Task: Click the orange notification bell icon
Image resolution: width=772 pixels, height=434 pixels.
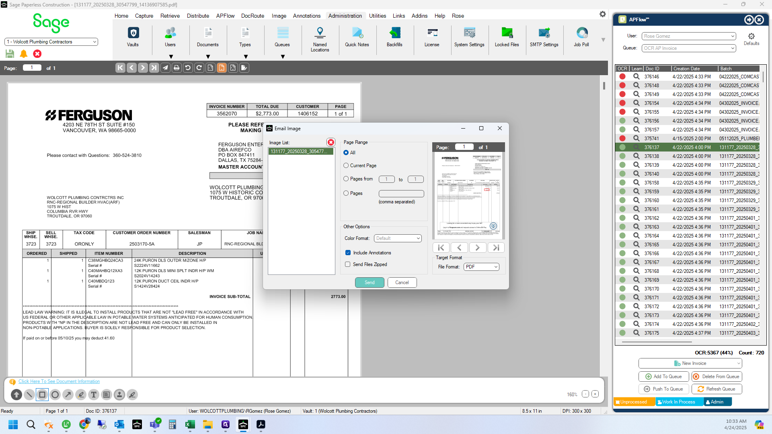Action: (x=24, y=53)
